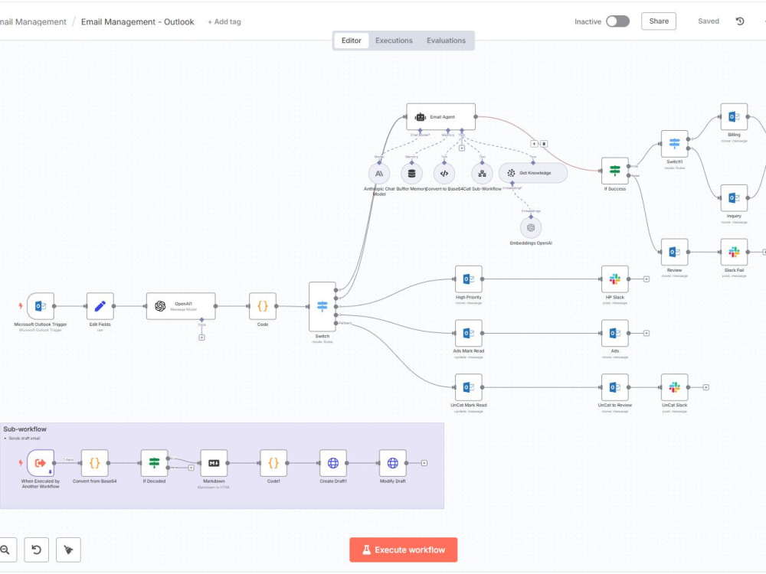Click the Execute workflow button
The image size is (766, 574).
404,550
